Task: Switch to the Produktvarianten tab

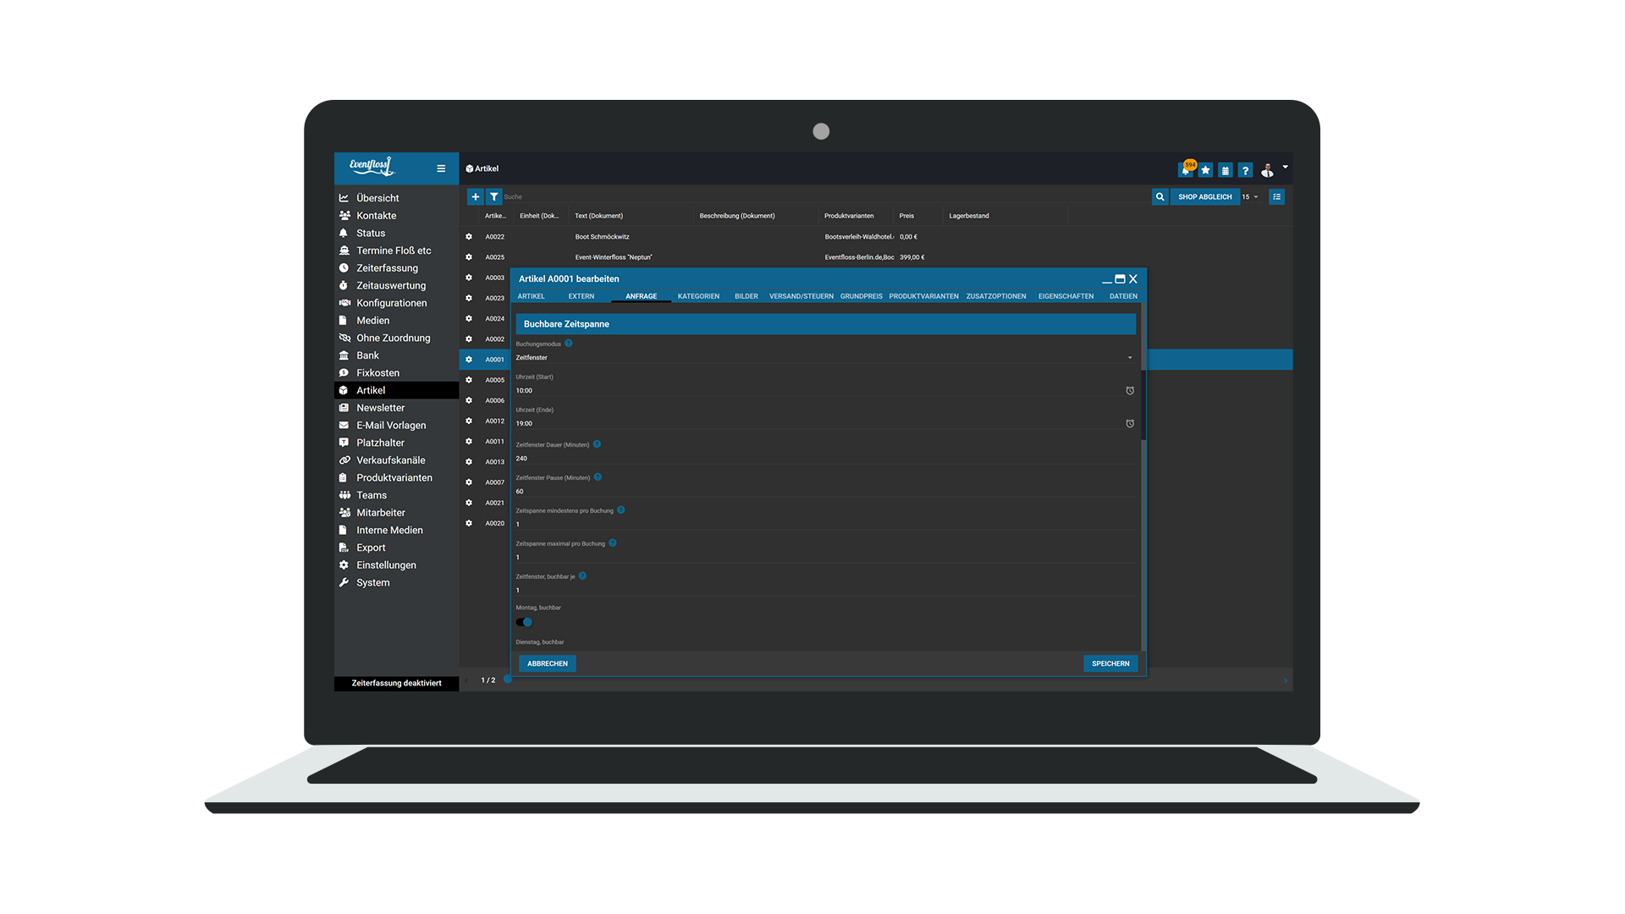Action: (923, 296)
